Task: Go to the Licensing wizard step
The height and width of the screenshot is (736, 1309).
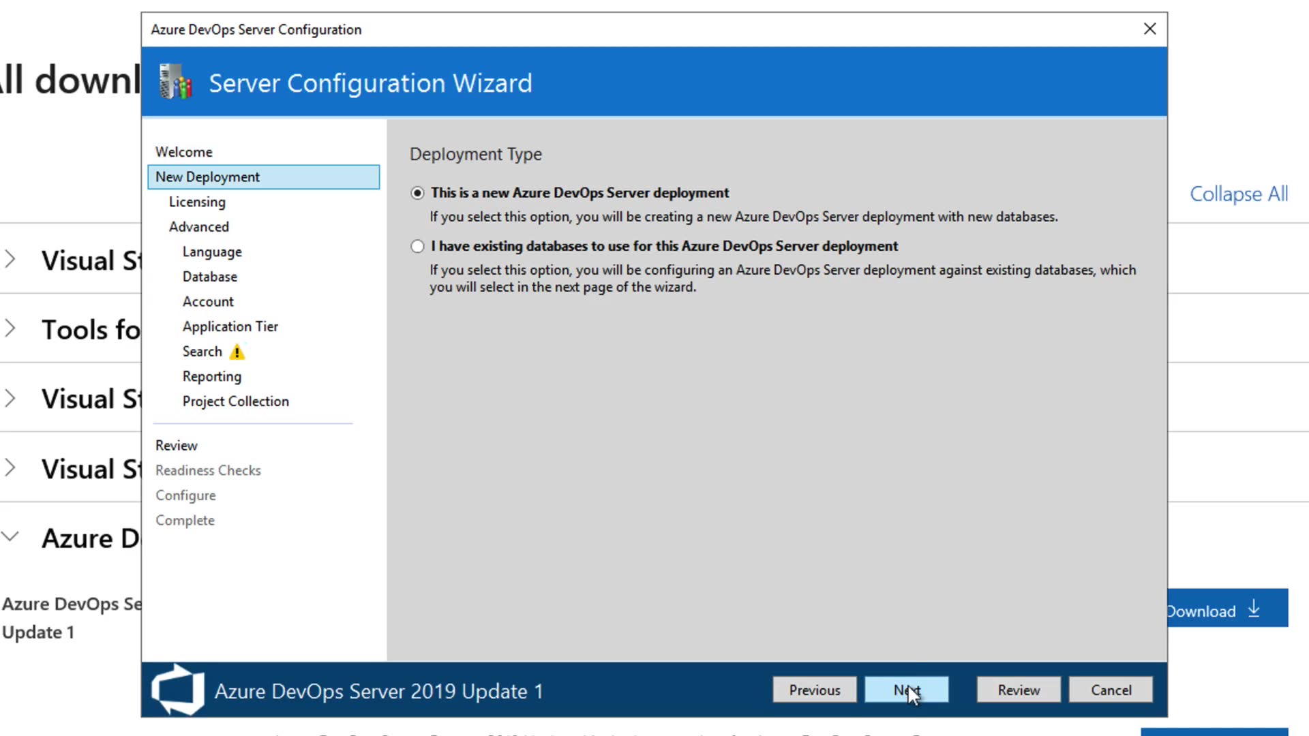Action: (x=197, y=202)
